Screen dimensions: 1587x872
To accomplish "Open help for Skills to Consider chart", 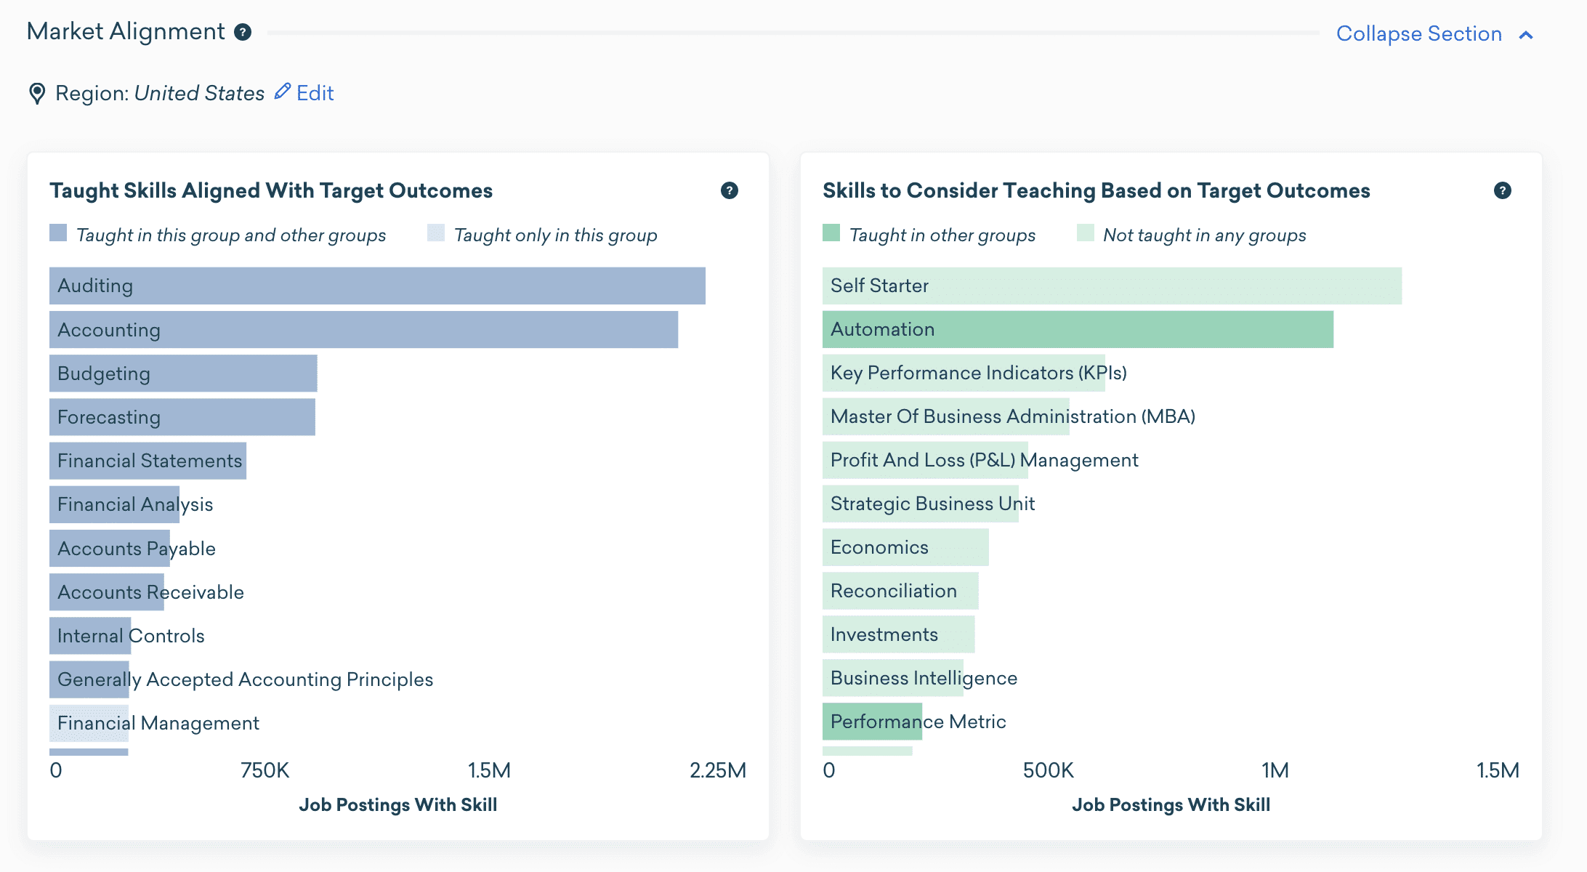I will point(1502,190).
